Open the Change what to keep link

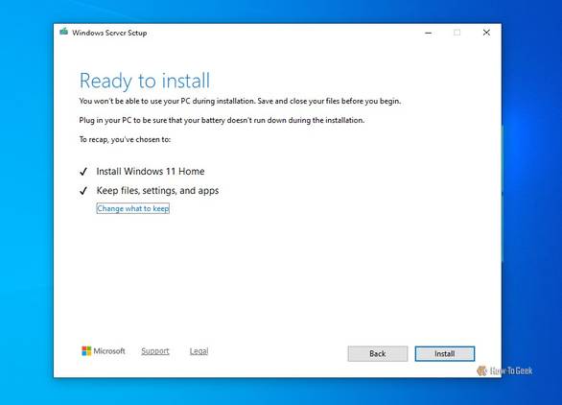point(133,208)
